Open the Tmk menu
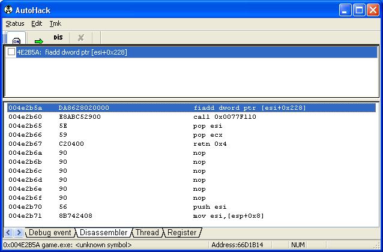Viewport: 383px width, 252px height. click(x=55, y=23)
